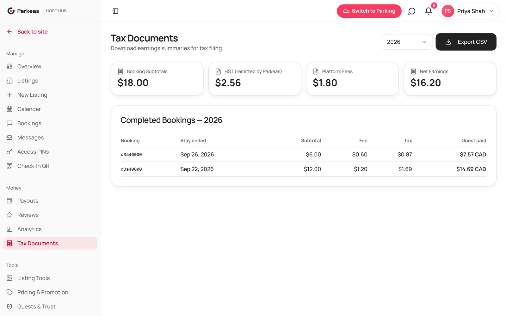Screen dimensions: 506x316
Task: Click the Switch to Parking button
Action: 369,11
